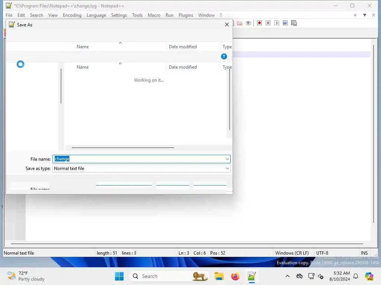Click the notifications bell icon
Viewport: 381px width, 285px height.
click(356, 276)
